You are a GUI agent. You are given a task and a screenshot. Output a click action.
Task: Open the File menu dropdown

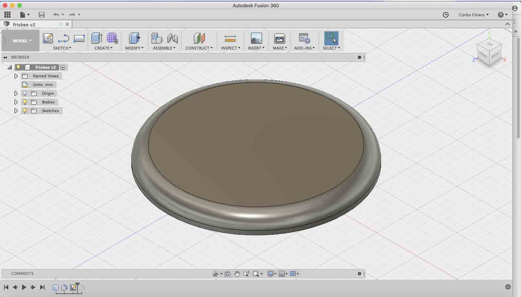tap(25, 14)
